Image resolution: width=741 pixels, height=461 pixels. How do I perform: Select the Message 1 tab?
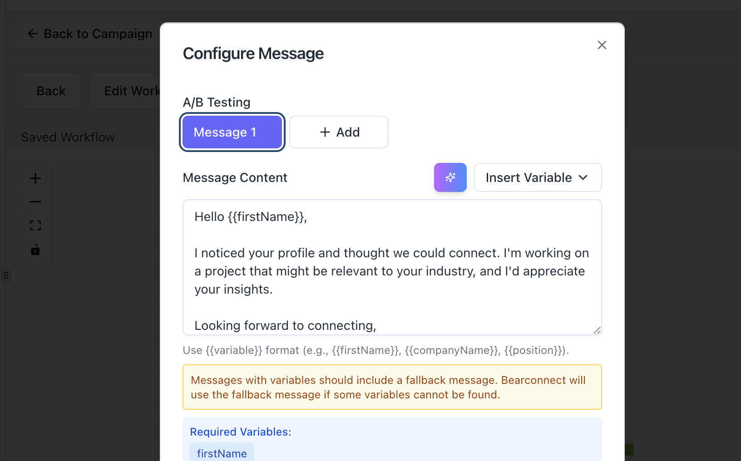point(232,132)
